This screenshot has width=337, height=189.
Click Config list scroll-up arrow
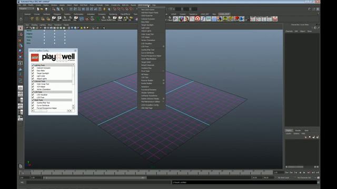[73, 65]
